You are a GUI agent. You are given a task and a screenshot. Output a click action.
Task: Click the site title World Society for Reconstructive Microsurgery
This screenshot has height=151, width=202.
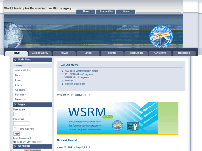pos(38,9)
